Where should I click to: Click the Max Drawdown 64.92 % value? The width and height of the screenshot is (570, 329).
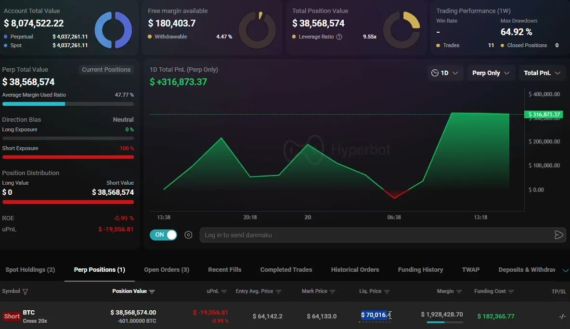pyautogui.click(x=516, y=32)
